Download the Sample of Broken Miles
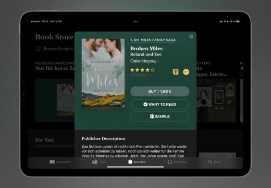271x188 pixels. [x=160, y=116]
